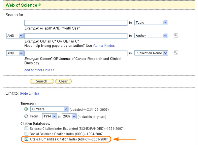
Task: Open the All Years timespan dropdown
Action: (x=49, y=109)
